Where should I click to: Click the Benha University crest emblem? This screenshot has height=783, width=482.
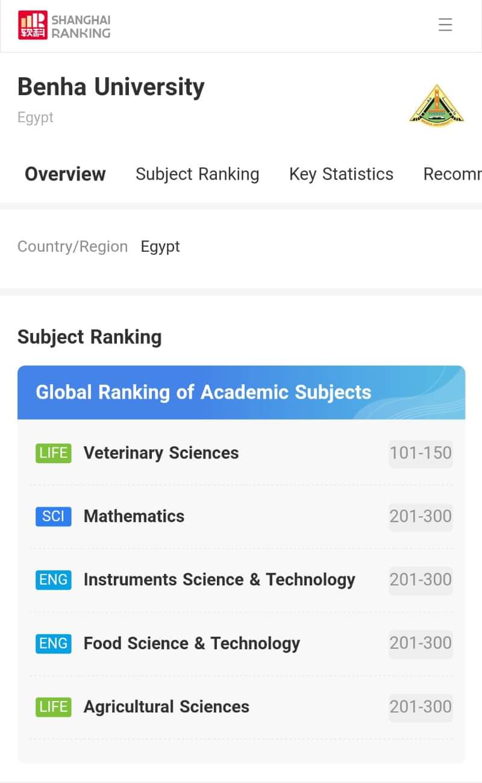[x=436, y=105]
